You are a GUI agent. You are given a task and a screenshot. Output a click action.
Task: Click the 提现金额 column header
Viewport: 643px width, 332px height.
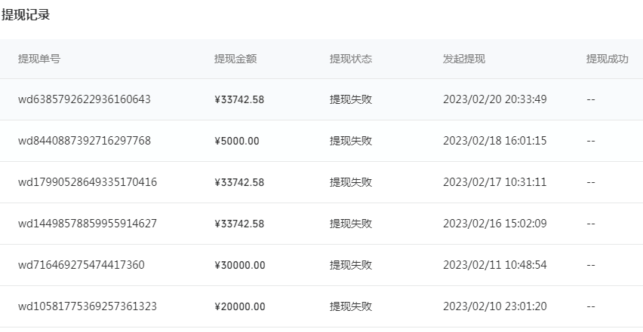(x=235, y=59)
